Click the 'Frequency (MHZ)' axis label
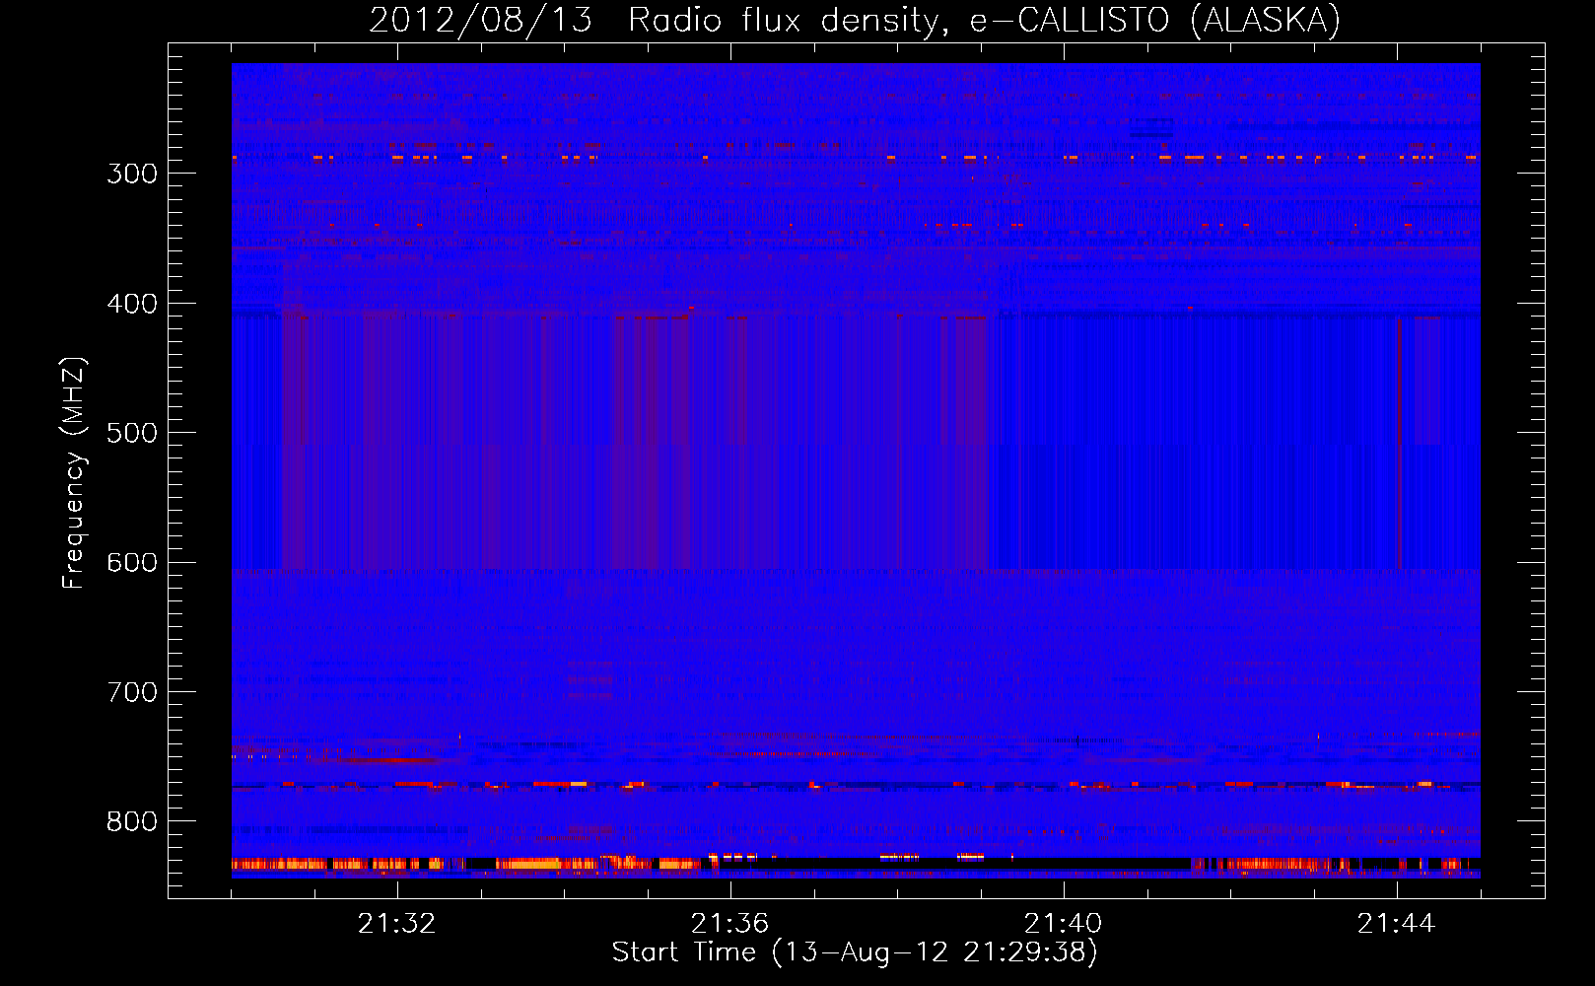 [74, 473]
